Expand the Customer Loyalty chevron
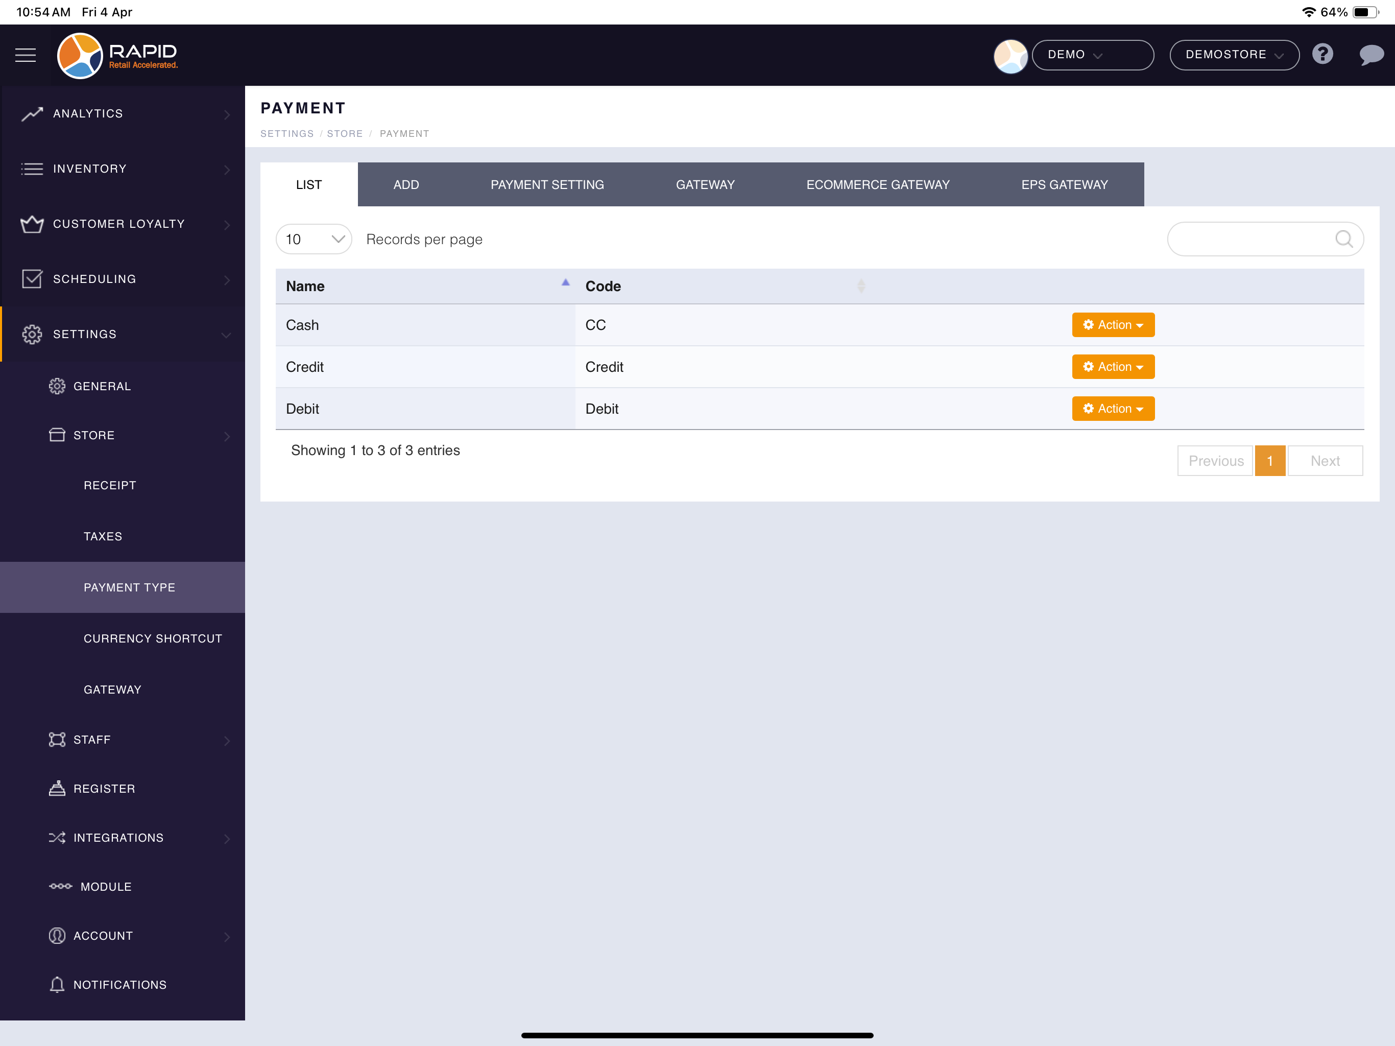The height and width of the screenshot is (1046, 1395). tap(227, 225)
